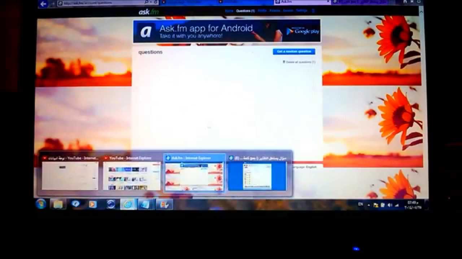Click the Show desktop strip at the taskbar's right end
Screen dimensions: 462x259
click(x=426, y=204)
